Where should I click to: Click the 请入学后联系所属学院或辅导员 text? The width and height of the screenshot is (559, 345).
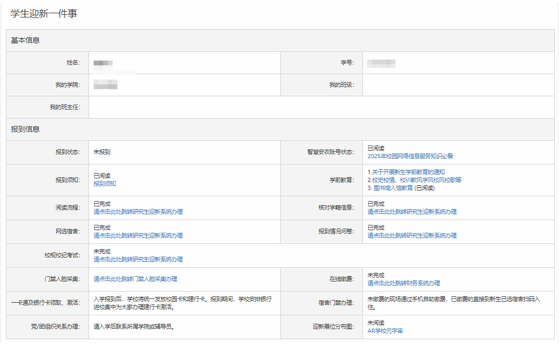coord(134,326)
